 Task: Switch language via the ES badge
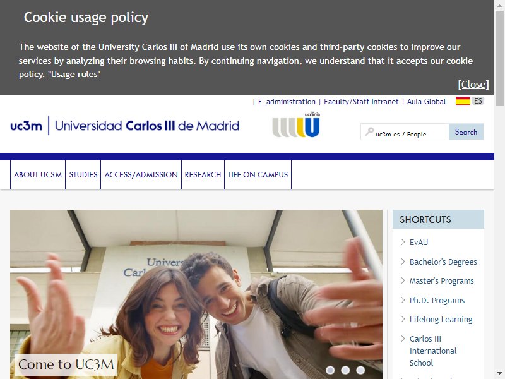coord(478,101)
